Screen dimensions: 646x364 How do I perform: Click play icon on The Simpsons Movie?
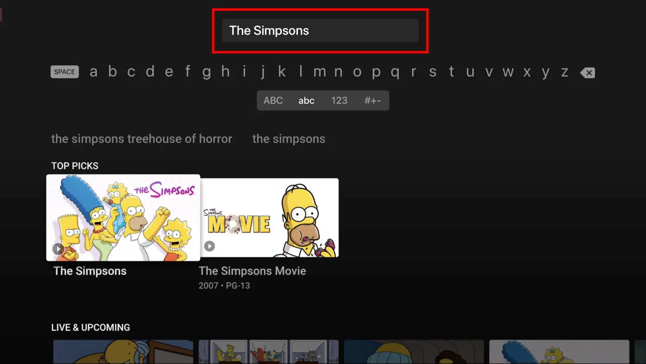209,246
